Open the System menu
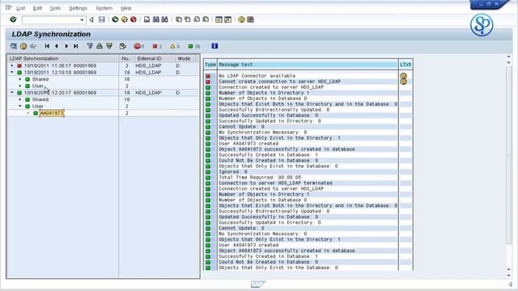Screen dimensions: 518x291 click(x=104, y=8)
